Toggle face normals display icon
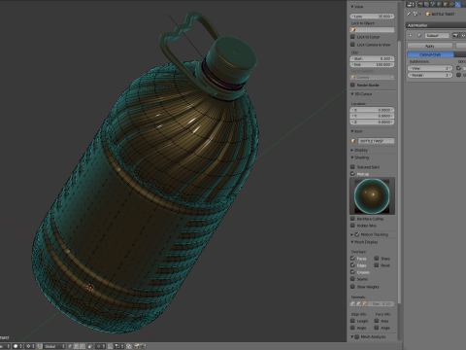Screen dimensions: 466x350 pyautogui.click(x=365, y=304)
